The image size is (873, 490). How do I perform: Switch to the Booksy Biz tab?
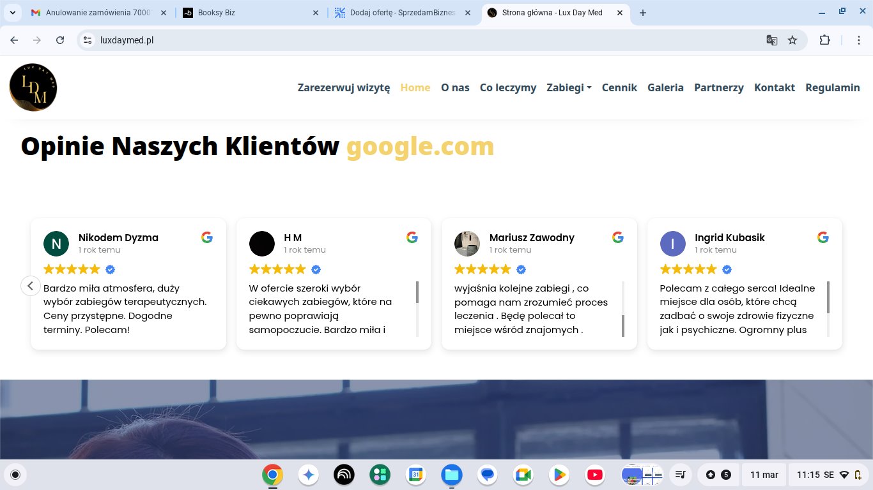pos(249,13)
